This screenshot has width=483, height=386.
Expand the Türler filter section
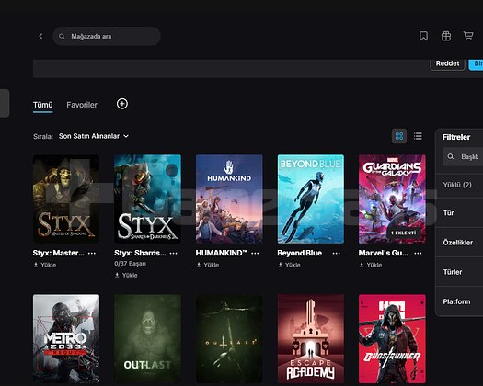click(x=460, y=272)
